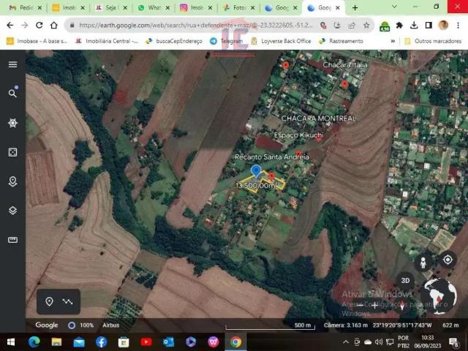
Task: Click the Airbus attribution text
Action: (111, 325)
